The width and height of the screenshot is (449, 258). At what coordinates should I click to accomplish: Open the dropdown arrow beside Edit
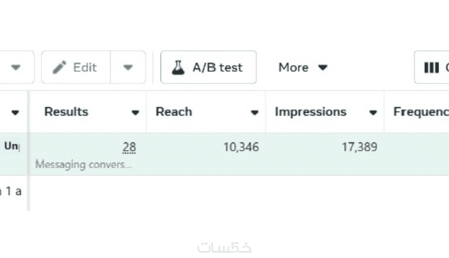tap(128, 67)
